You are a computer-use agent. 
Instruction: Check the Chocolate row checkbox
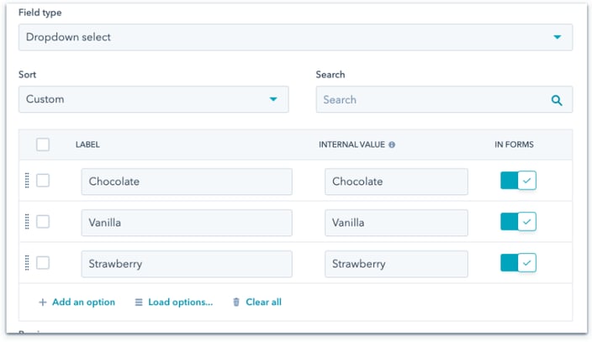(x=43, y=181)
